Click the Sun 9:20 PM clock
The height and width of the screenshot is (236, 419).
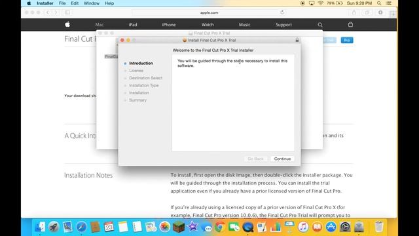coord(359,3)
